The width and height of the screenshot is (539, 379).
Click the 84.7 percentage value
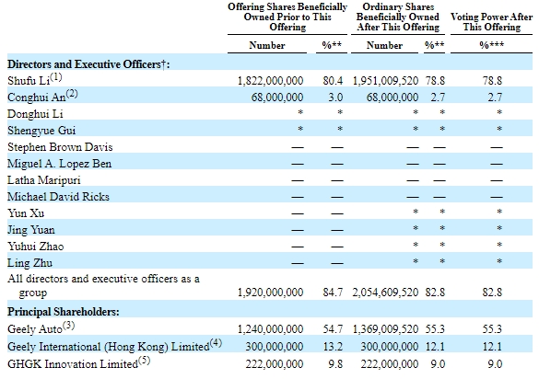[333, 293]
